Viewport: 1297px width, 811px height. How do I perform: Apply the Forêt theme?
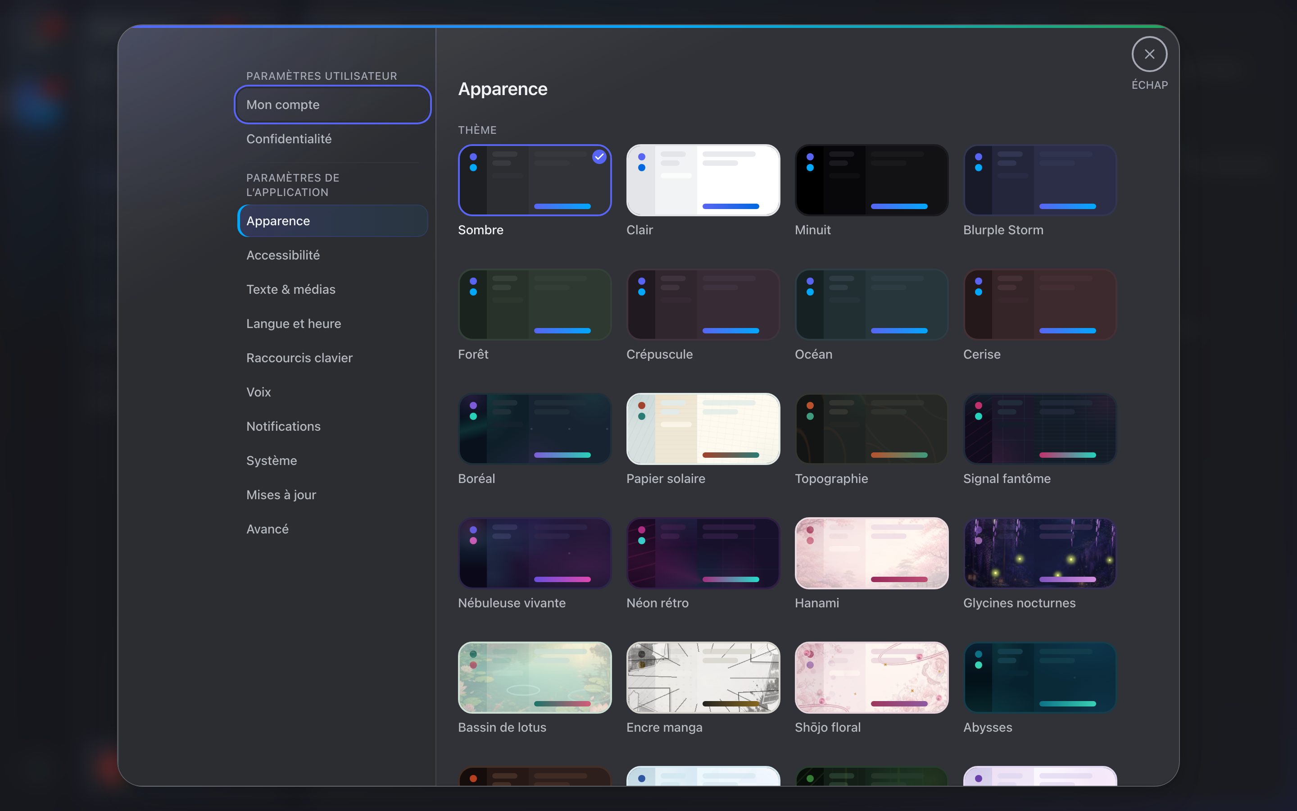pos(535,305)
